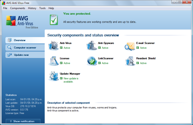Click AVG version value 8.0.176
Image resolution: width=193 pixels, height=125 pixels.
pyautogui.click(x=24, y=110)
